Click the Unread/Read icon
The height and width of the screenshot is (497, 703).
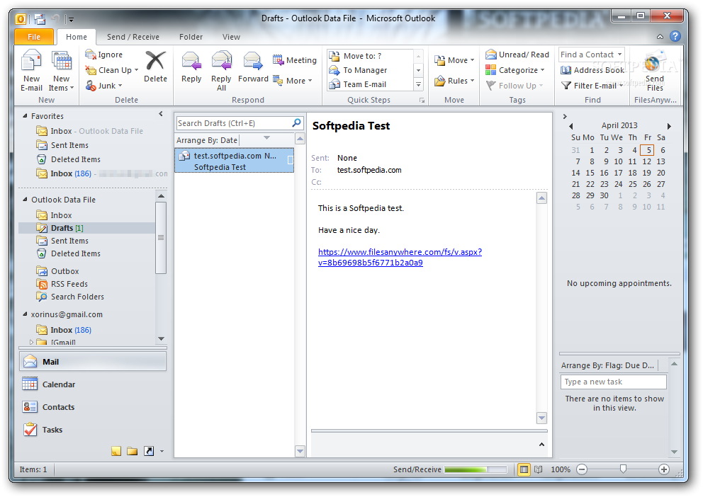(x=491, y=55)
